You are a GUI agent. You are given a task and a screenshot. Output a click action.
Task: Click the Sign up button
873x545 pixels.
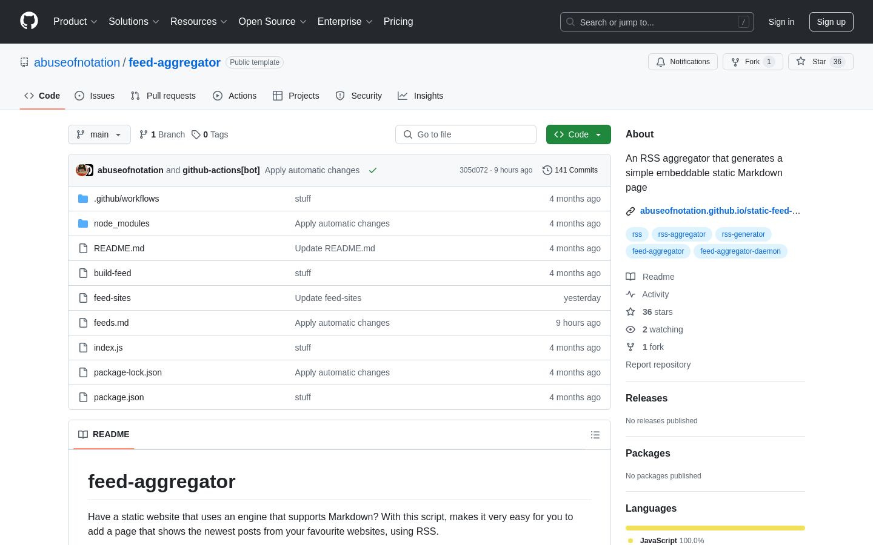(831, 22)
